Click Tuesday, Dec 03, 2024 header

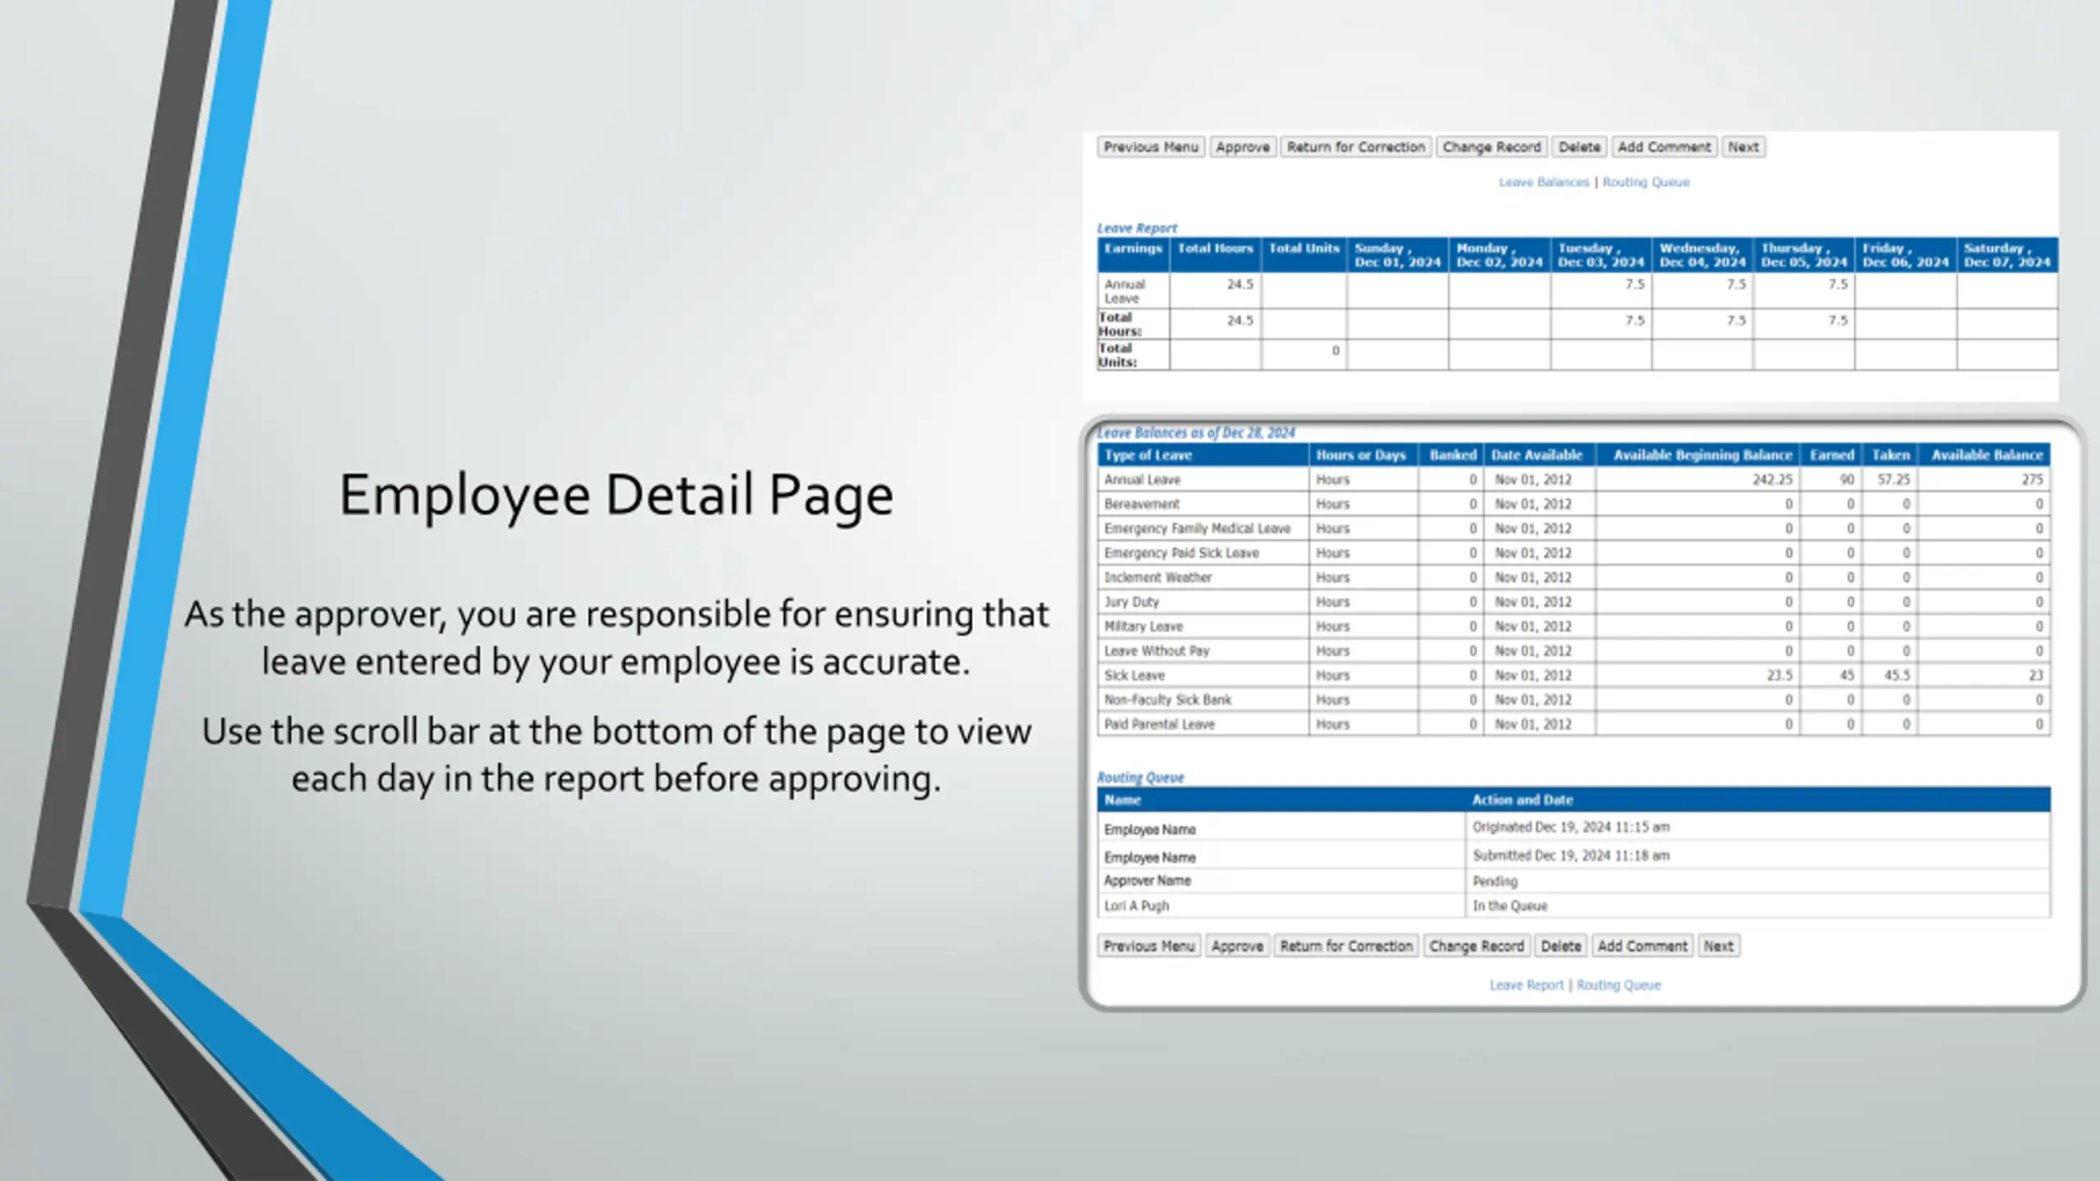tap(1601, 255)
